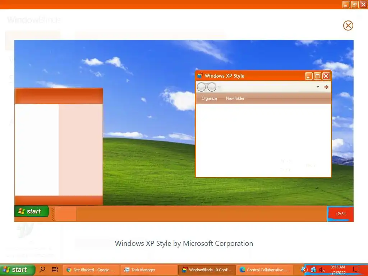This screenshot has width=368, height=276.
Task: Open network status tray icon
Action: [x=313, y=270]
